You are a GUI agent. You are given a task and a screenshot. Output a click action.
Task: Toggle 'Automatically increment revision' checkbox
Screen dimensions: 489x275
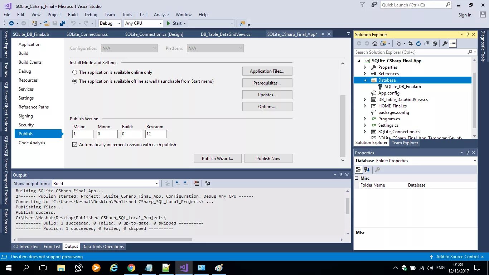click(75, 145)
